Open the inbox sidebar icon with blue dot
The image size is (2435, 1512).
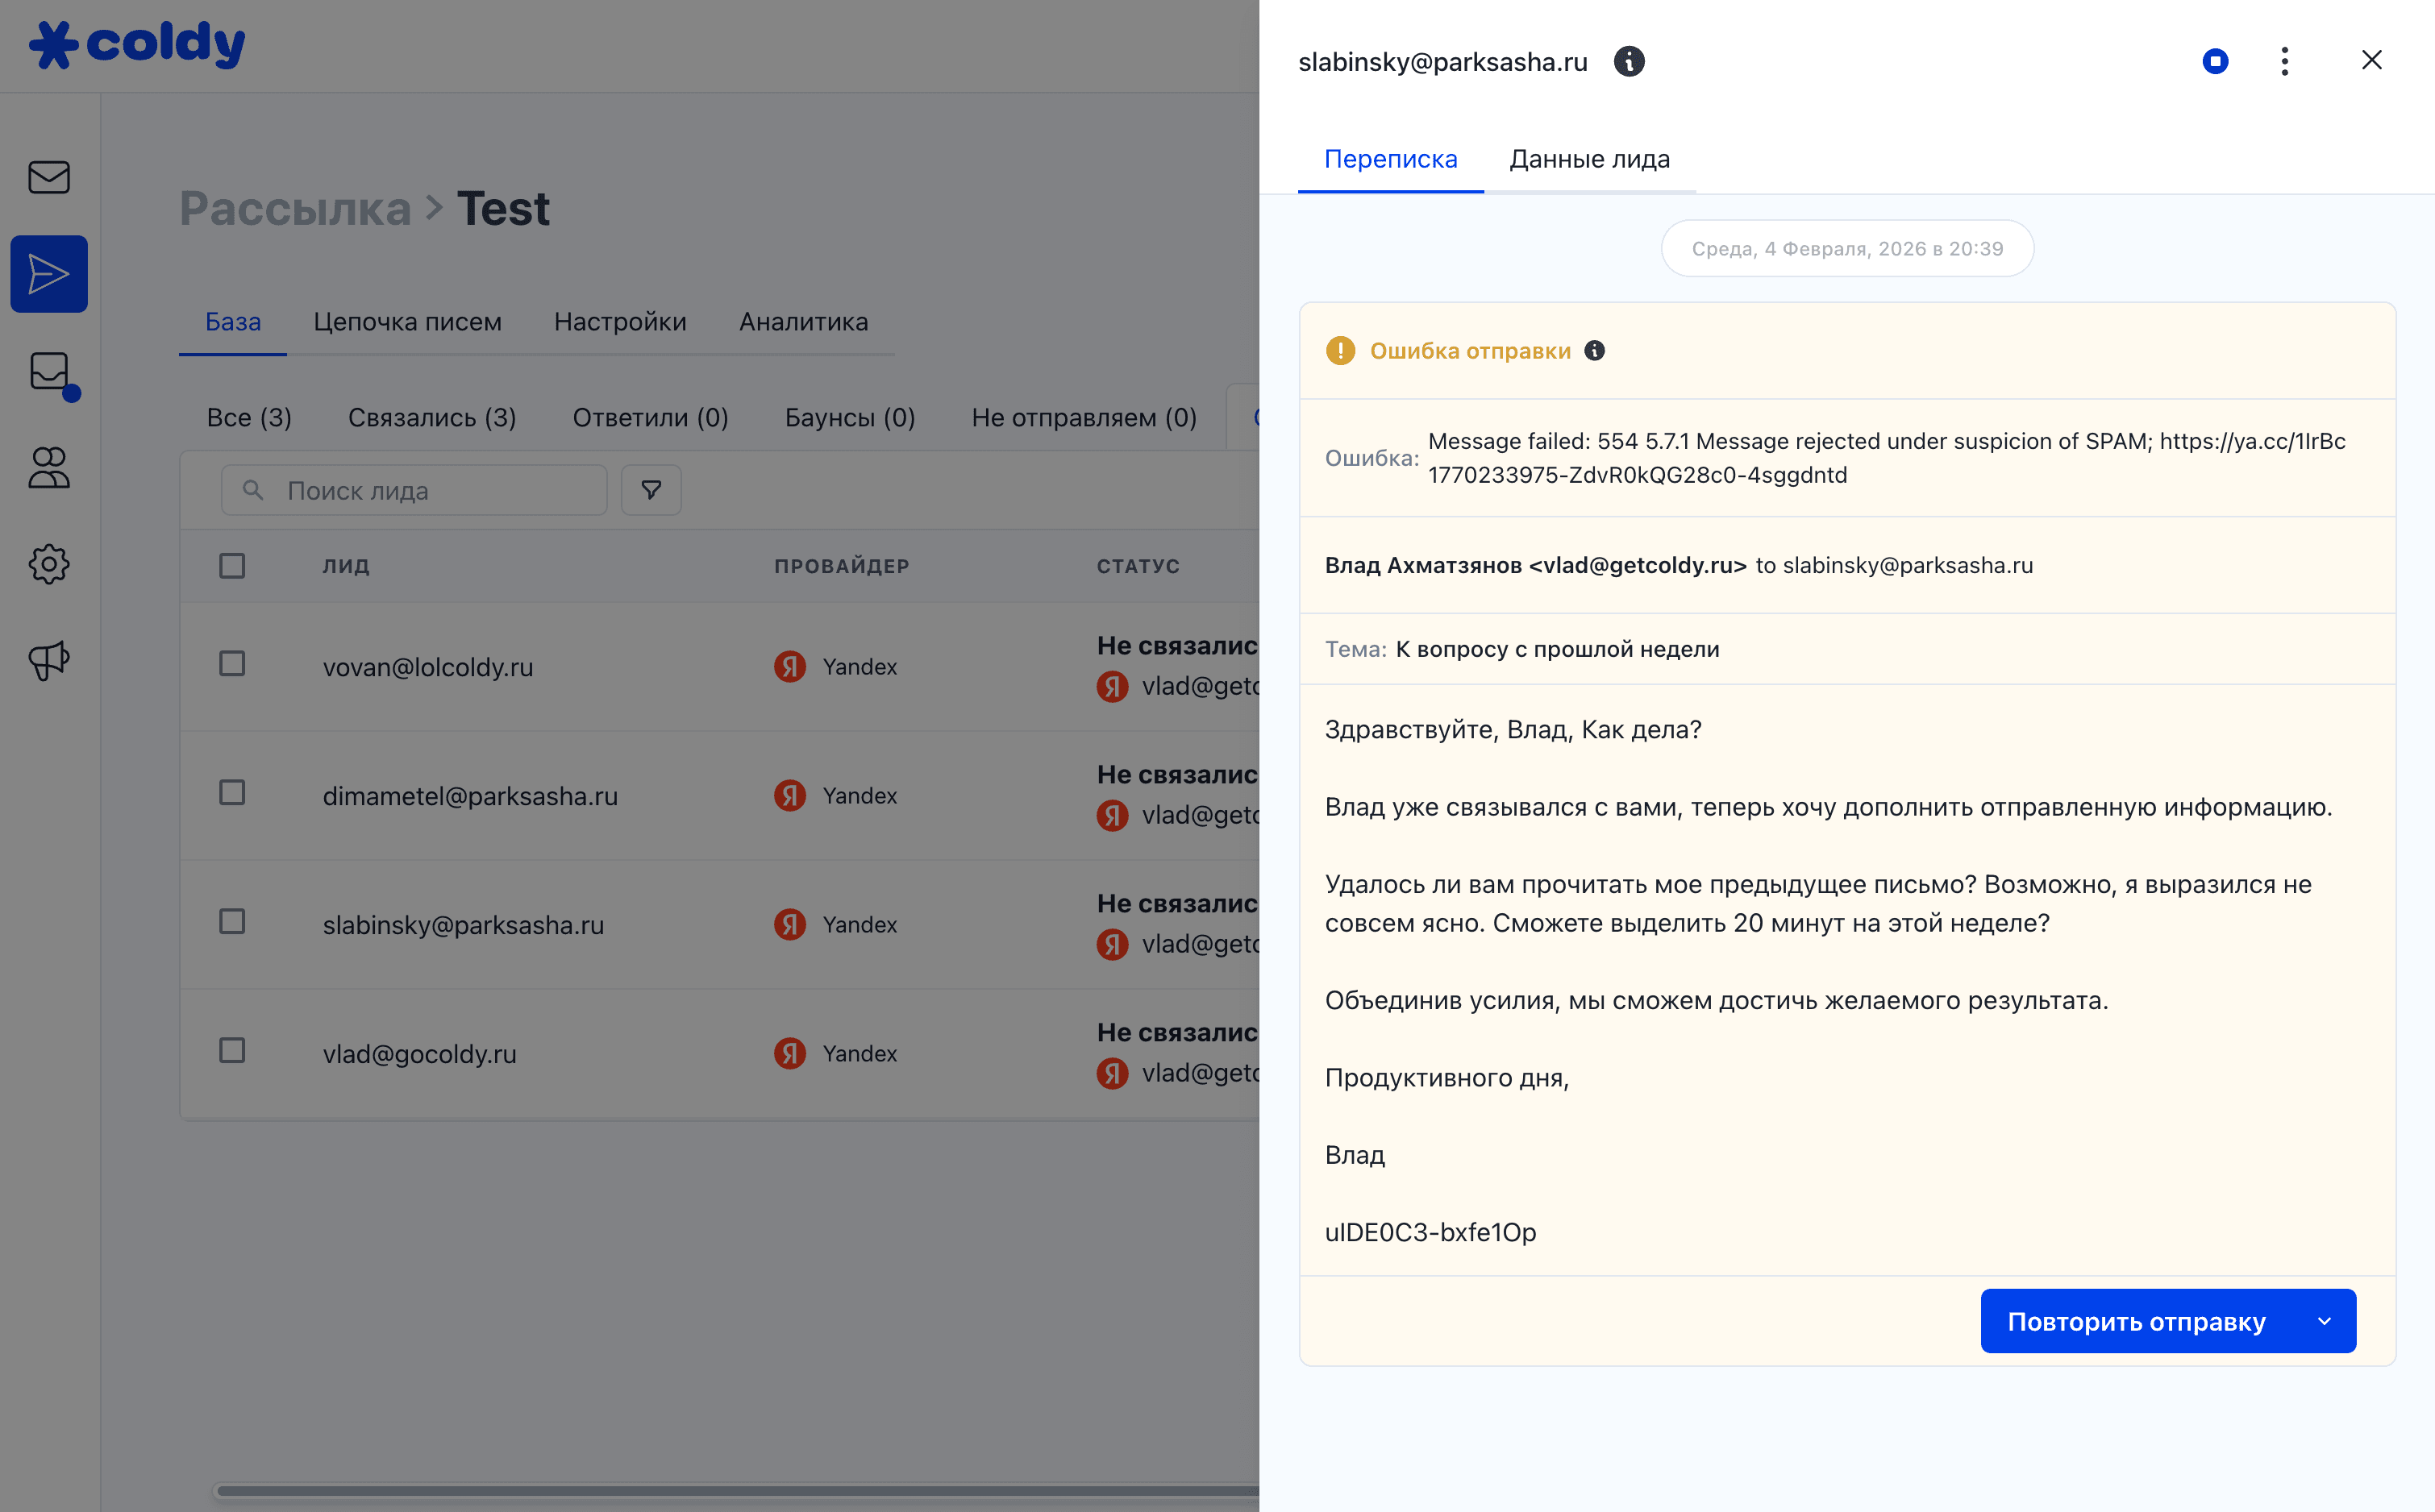(50, 372)
